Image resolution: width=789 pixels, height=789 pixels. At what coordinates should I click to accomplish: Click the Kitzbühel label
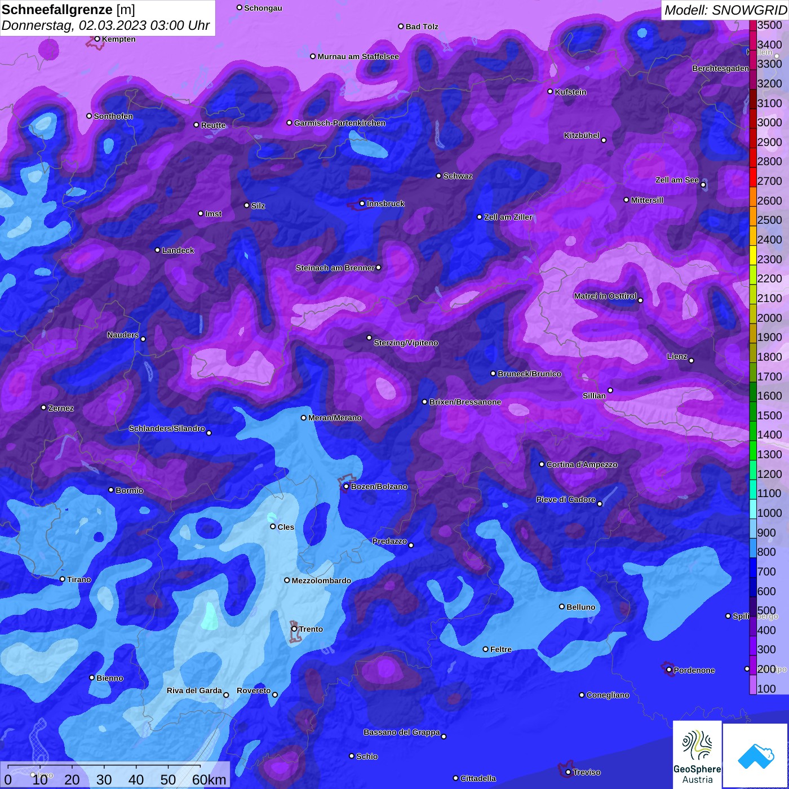coord(582,135)
